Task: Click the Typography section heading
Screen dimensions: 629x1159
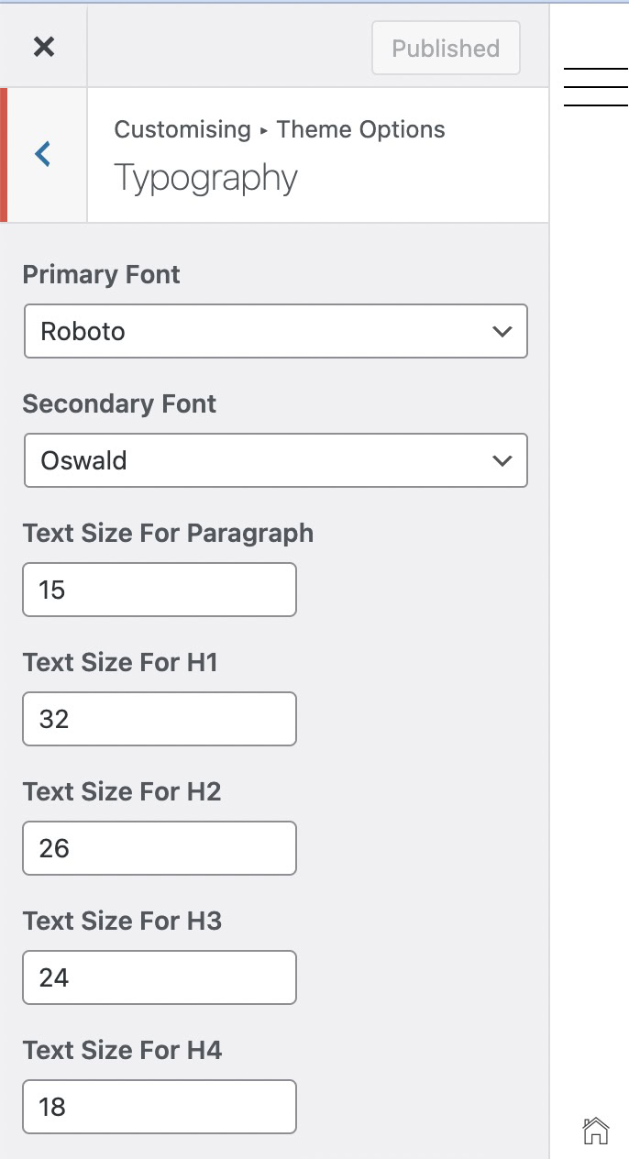Action: click(x=205, y=178)
